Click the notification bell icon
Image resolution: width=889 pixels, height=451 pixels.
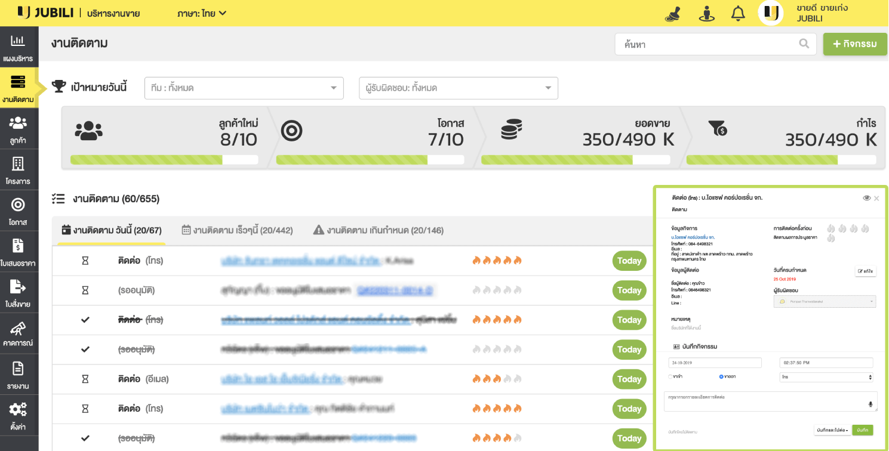pos(739,13)
